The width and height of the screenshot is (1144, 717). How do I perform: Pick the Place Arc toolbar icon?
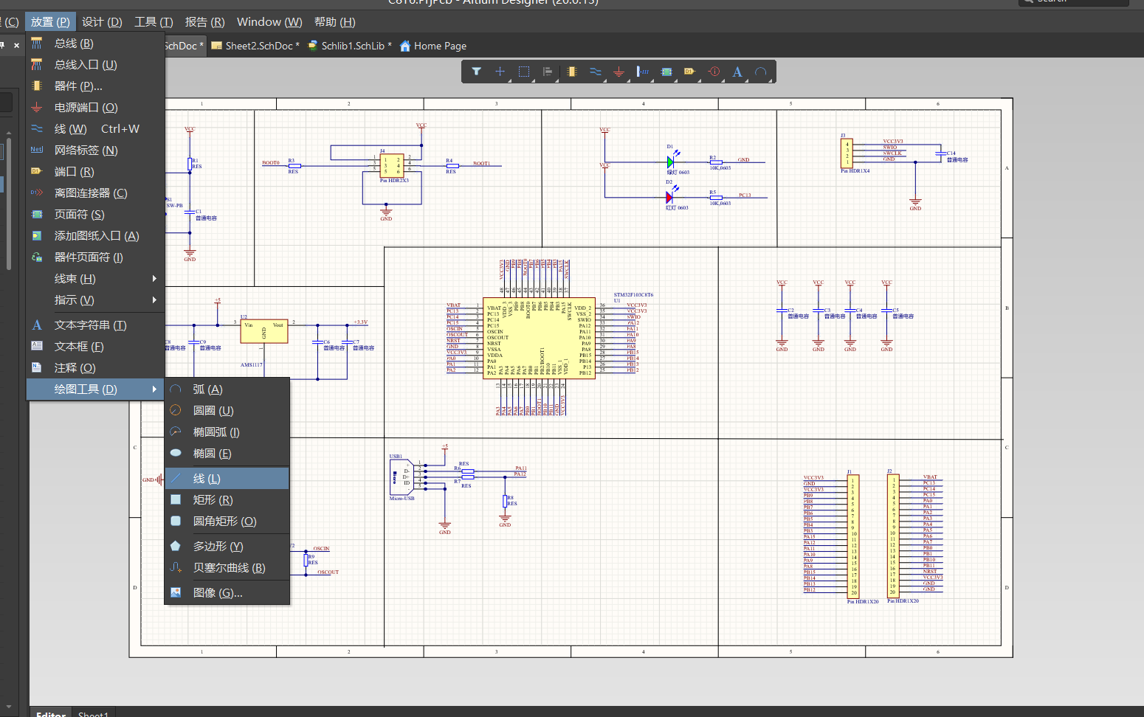click(x=760, y=72)
